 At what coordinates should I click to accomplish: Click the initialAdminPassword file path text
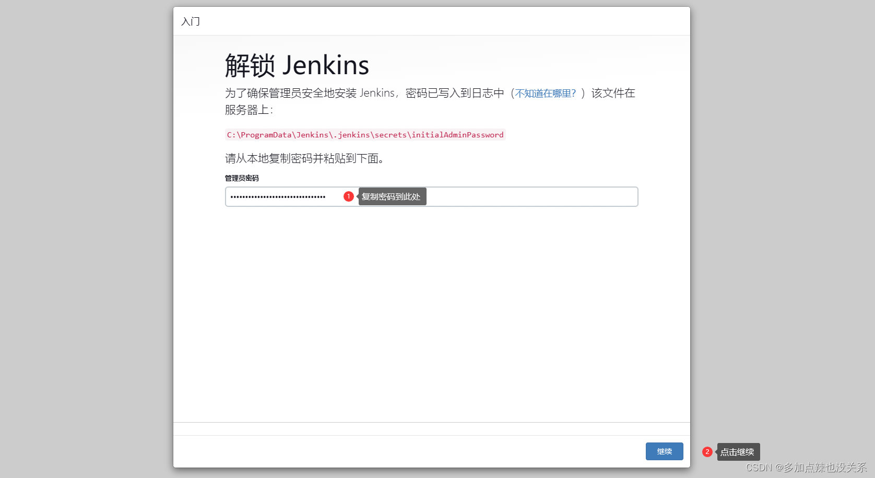(365, 135)
